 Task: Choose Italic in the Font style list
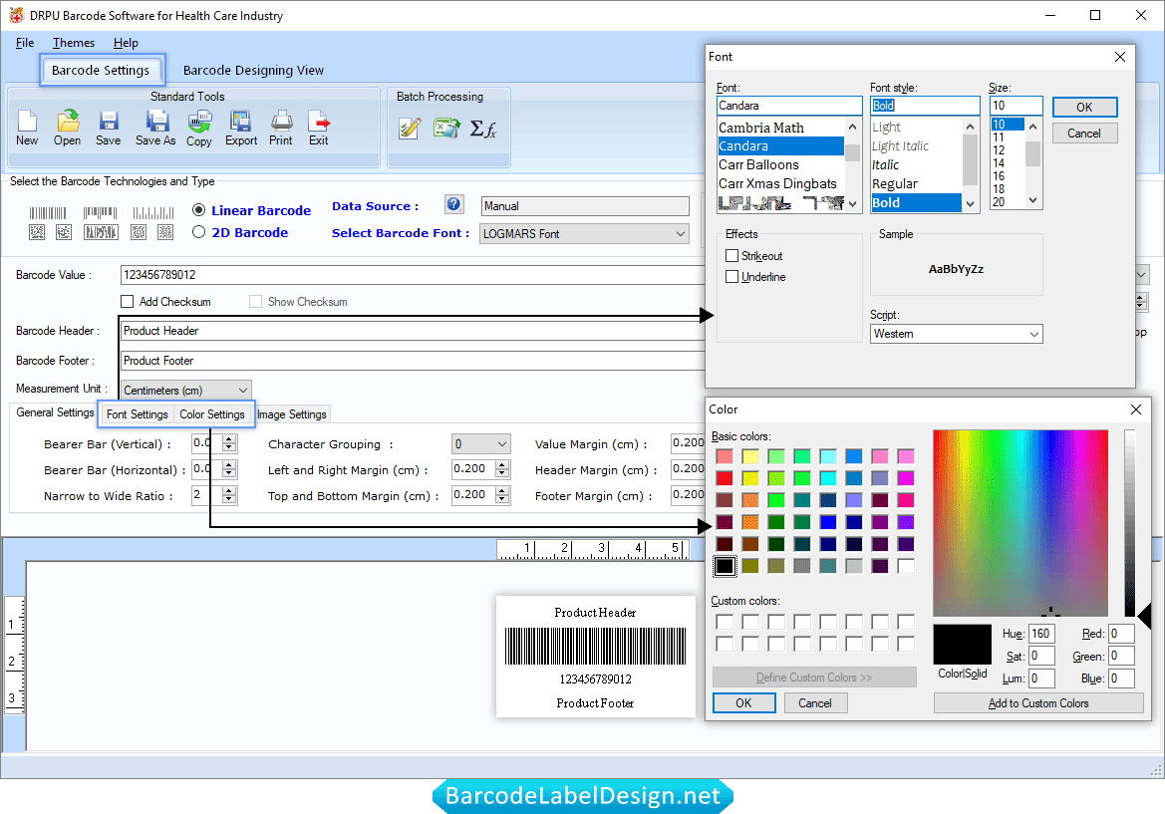tap(886, 164)
